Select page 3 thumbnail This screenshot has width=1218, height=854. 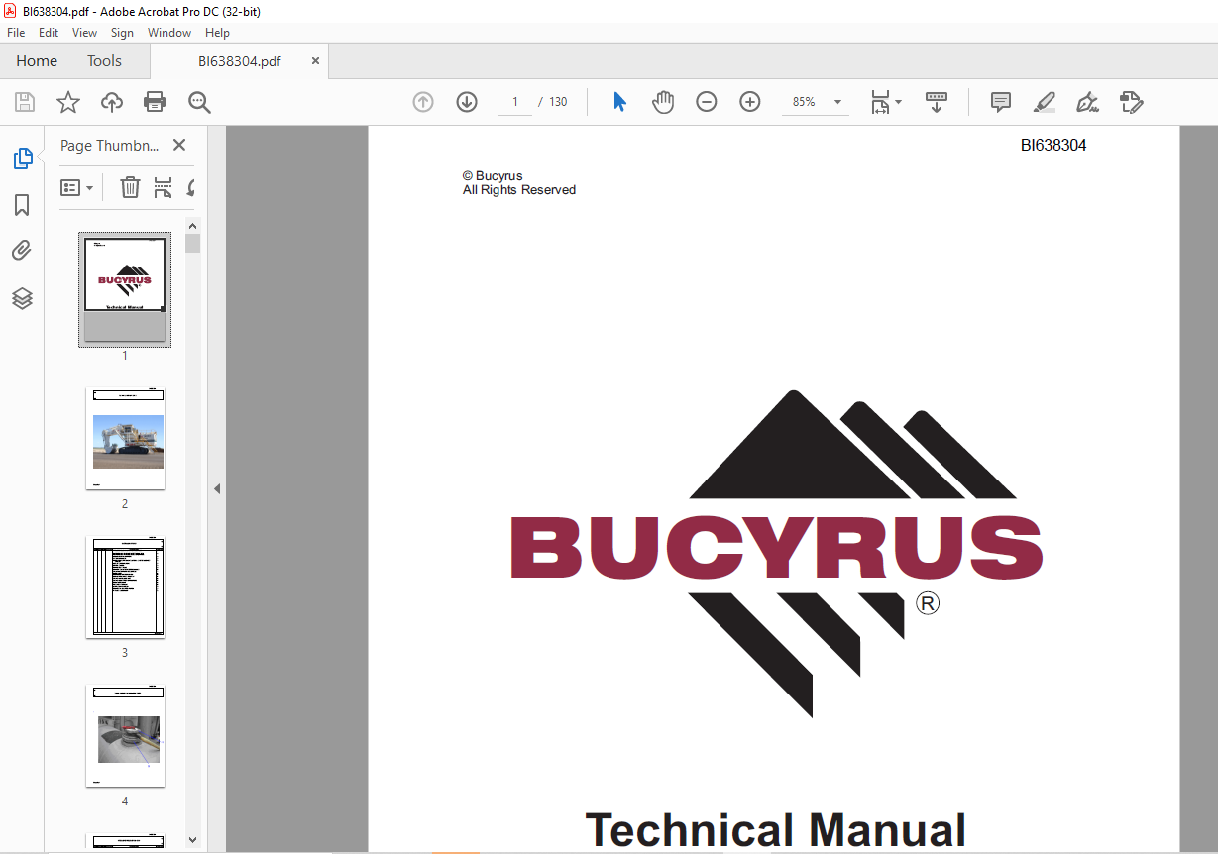(x=125, y=587)
